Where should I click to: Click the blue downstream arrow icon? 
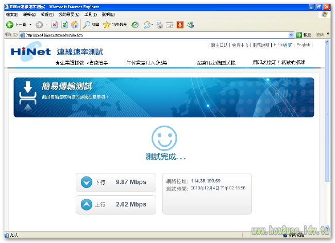87,182
